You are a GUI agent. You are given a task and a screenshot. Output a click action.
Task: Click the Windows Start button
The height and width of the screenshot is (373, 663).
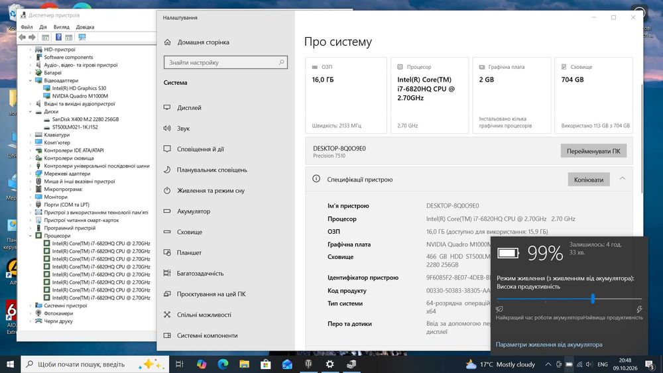coord(10,364)
